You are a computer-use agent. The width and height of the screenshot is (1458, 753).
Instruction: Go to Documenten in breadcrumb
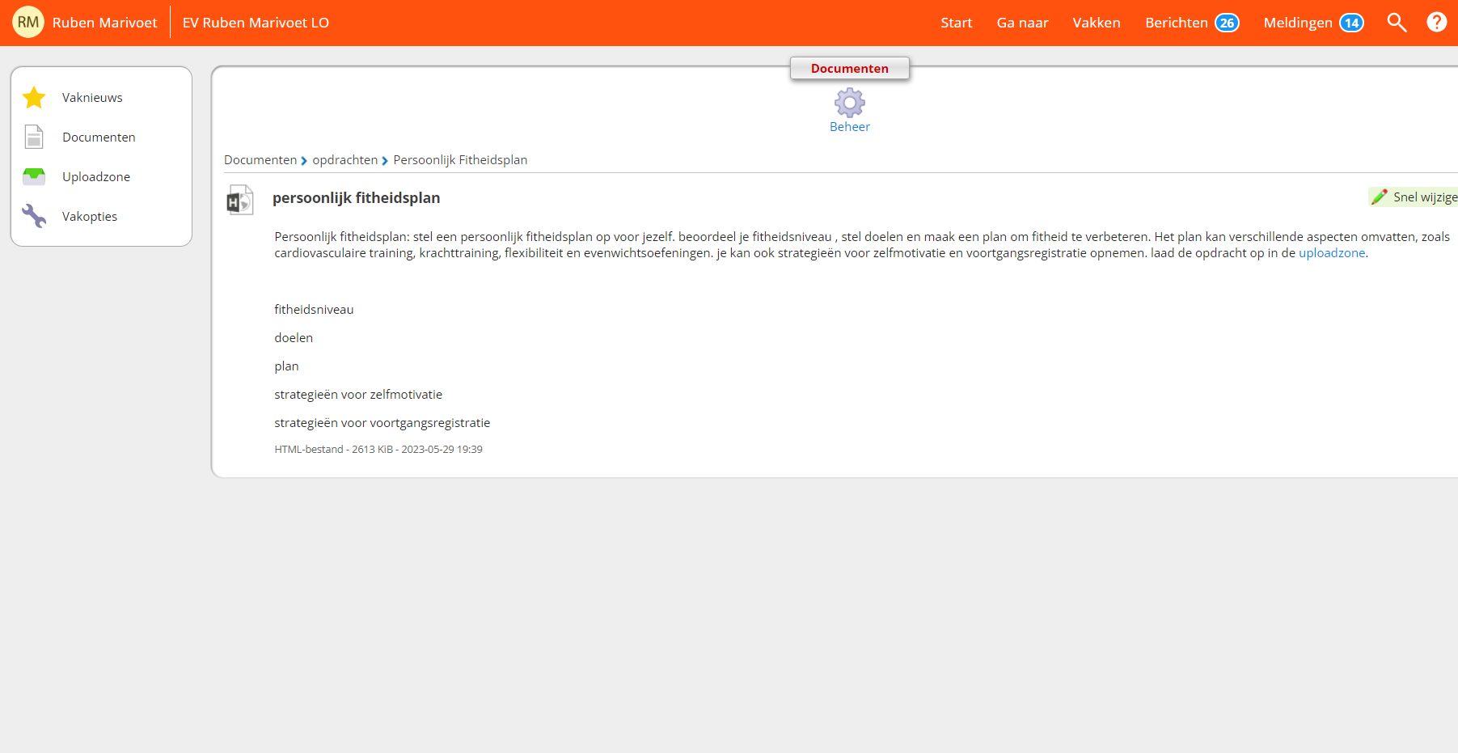(x=260, y=160)
